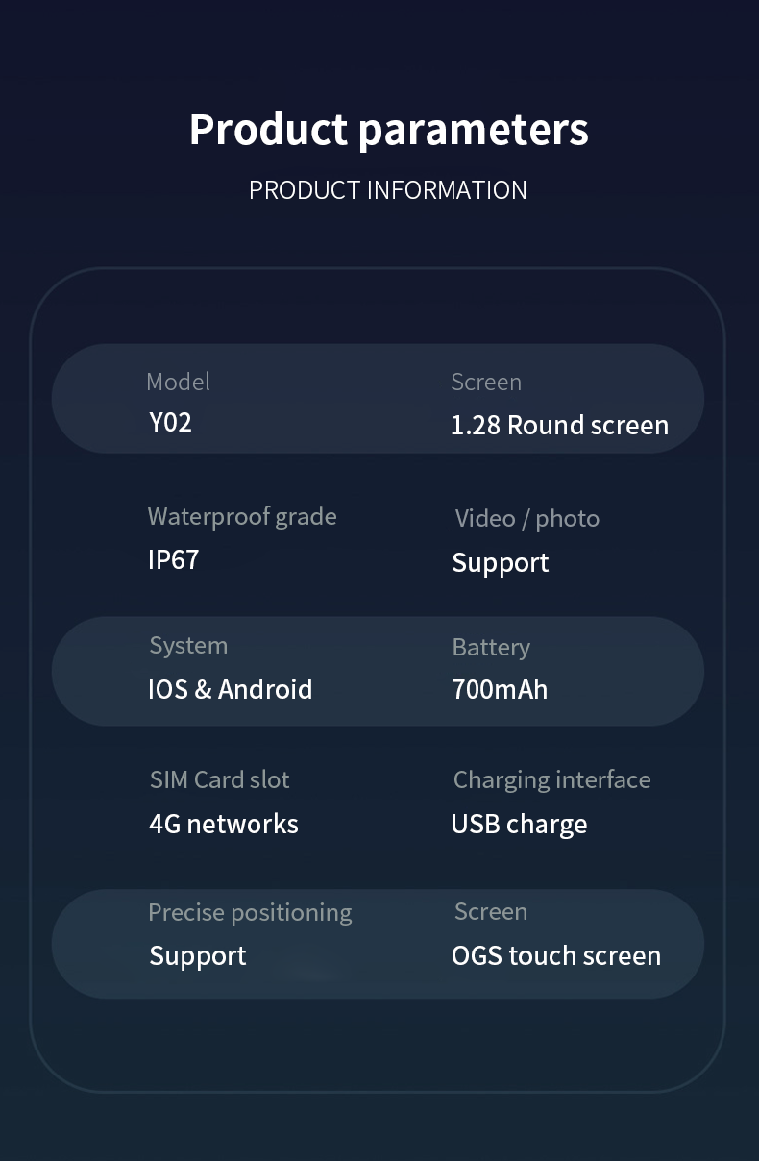Select the Charging interface label

coord(551,780)
